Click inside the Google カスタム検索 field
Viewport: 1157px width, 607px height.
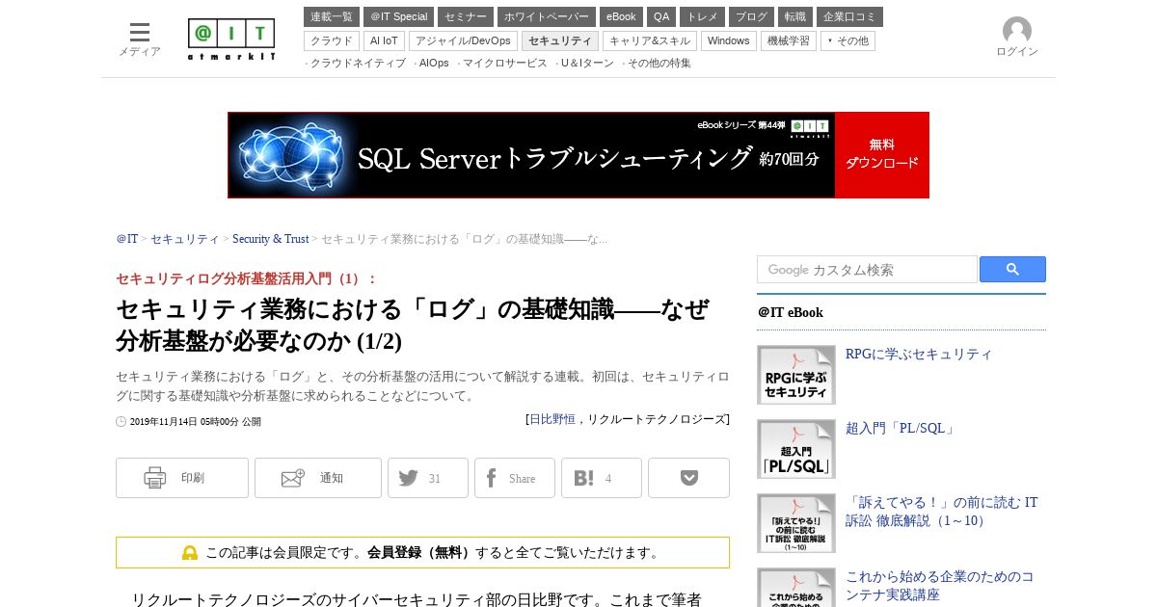click(x=867, y=270)
